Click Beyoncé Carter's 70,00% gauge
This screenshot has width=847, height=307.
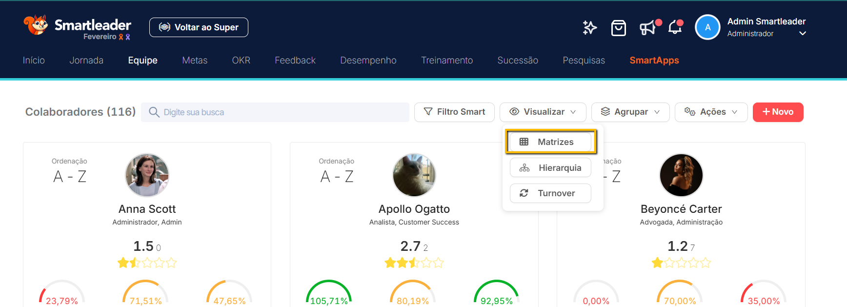680,293
